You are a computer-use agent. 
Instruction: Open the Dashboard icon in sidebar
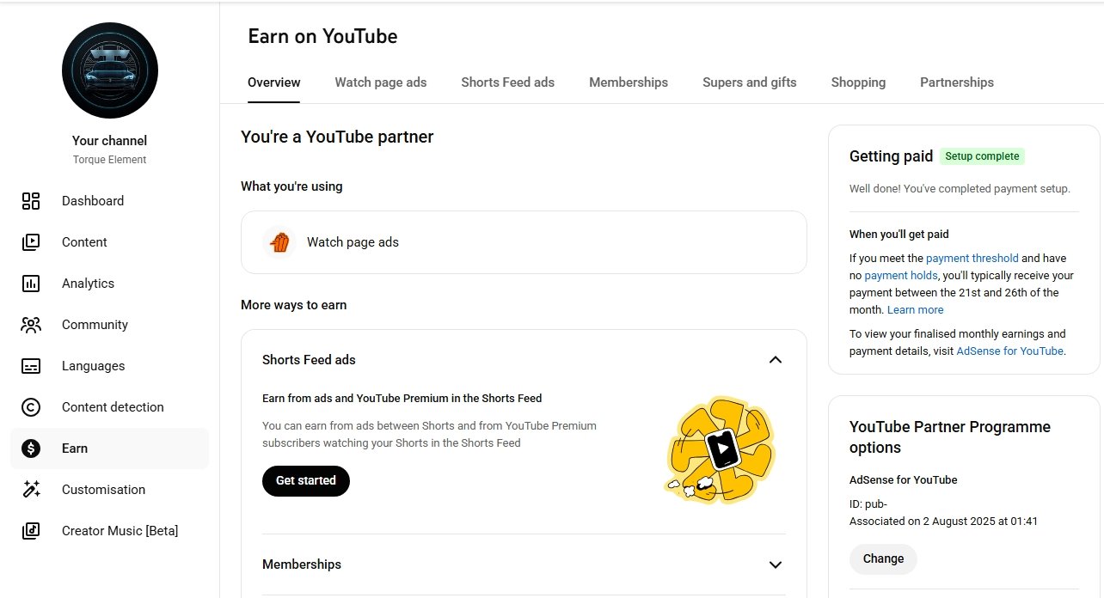31,201
